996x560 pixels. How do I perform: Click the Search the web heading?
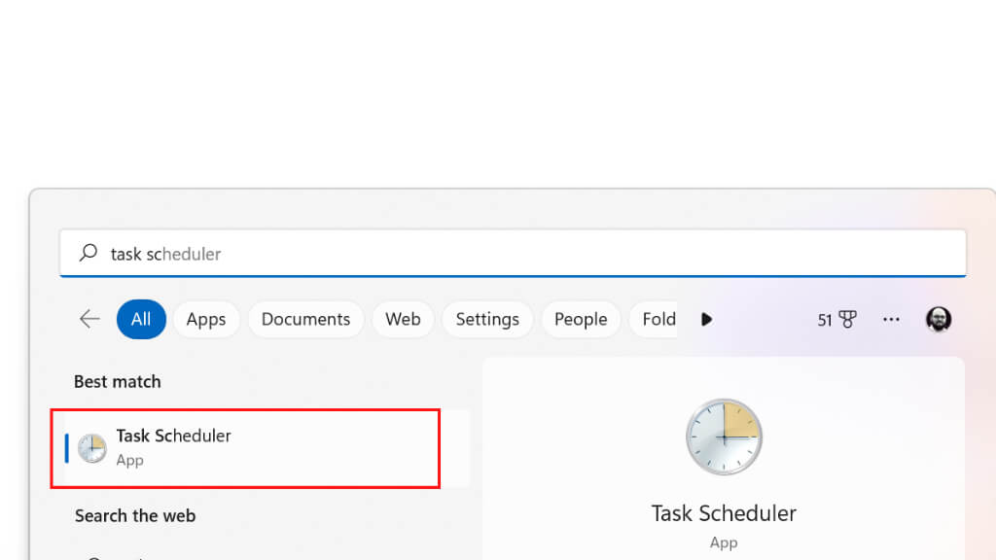(x=135, y=515)
